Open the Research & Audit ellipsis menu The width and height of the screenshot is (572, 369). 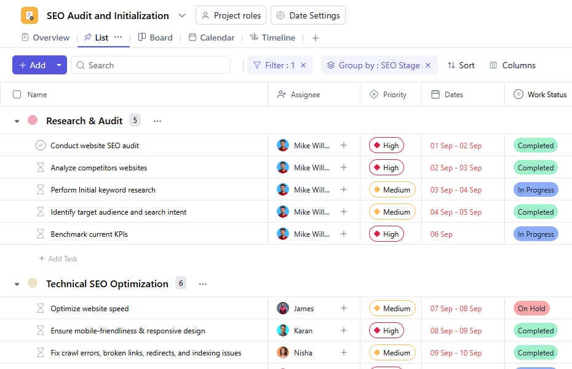[x=157, y=121]
